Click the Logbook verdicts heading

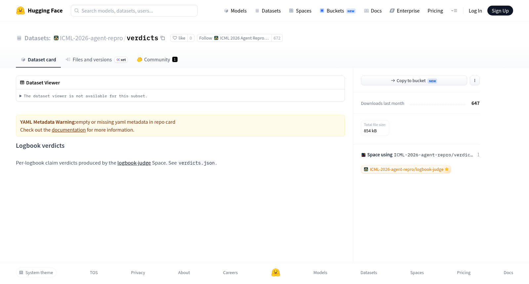tap(40, 146)
